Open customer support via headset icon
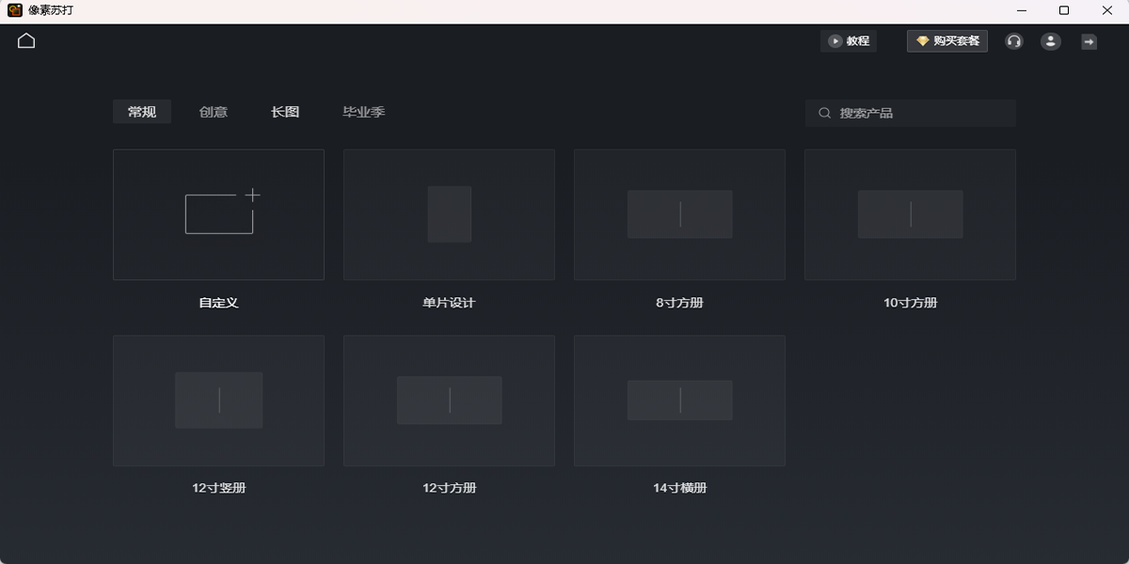Image resolution: width=1129 pixels, height=564 pixels. (1013, 40)
